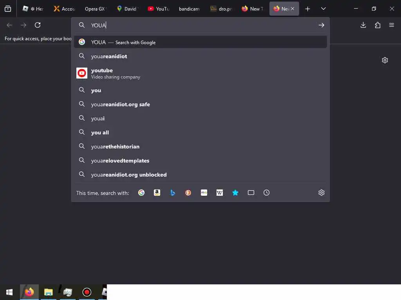Click the Bandicam record taskbar icon

87,292
